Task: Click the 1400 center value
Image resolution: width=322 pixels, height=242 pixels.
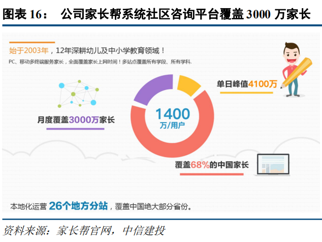Action: 173,114
